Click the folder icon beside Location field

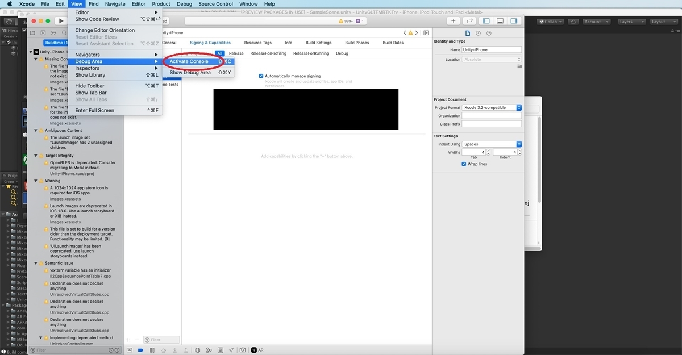click(x=519, y=66)
